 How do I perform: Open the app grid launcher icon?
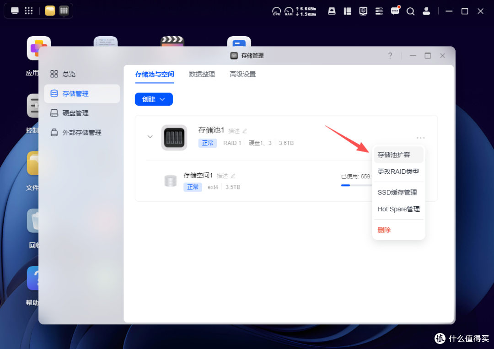click(29, 11)
